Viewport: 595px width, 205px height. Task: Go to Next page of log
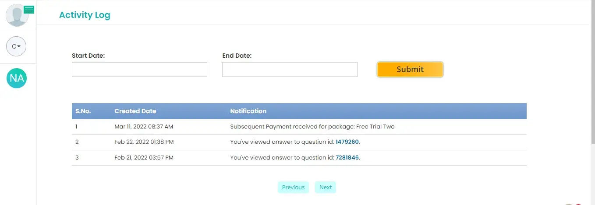click(326, 187)
